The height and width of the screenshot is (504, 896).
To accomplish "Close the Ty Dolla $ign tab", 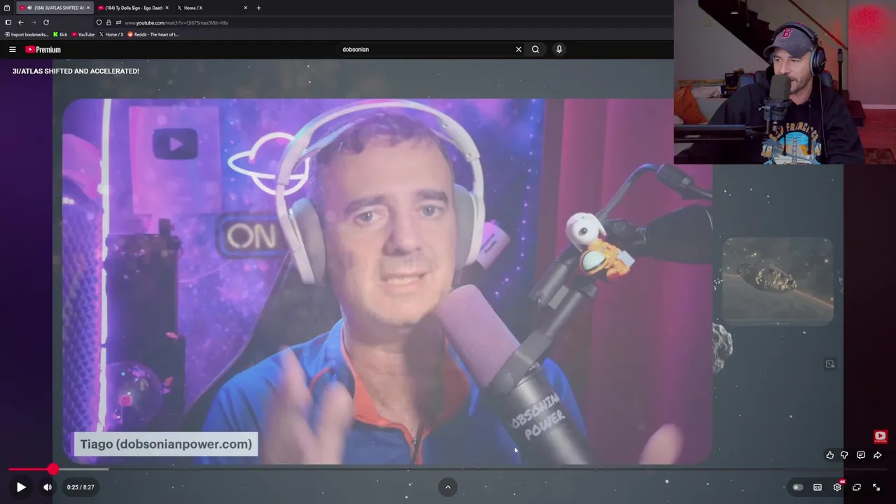I will coord(167,8).
